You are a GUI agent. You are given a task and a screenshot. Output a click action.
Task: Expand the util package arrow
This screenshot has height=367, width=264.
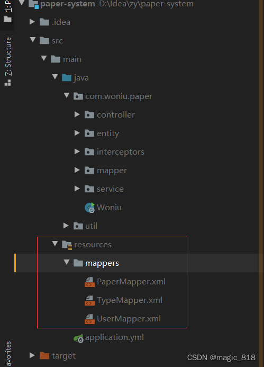pyautogui.click(x=66, y=226)
